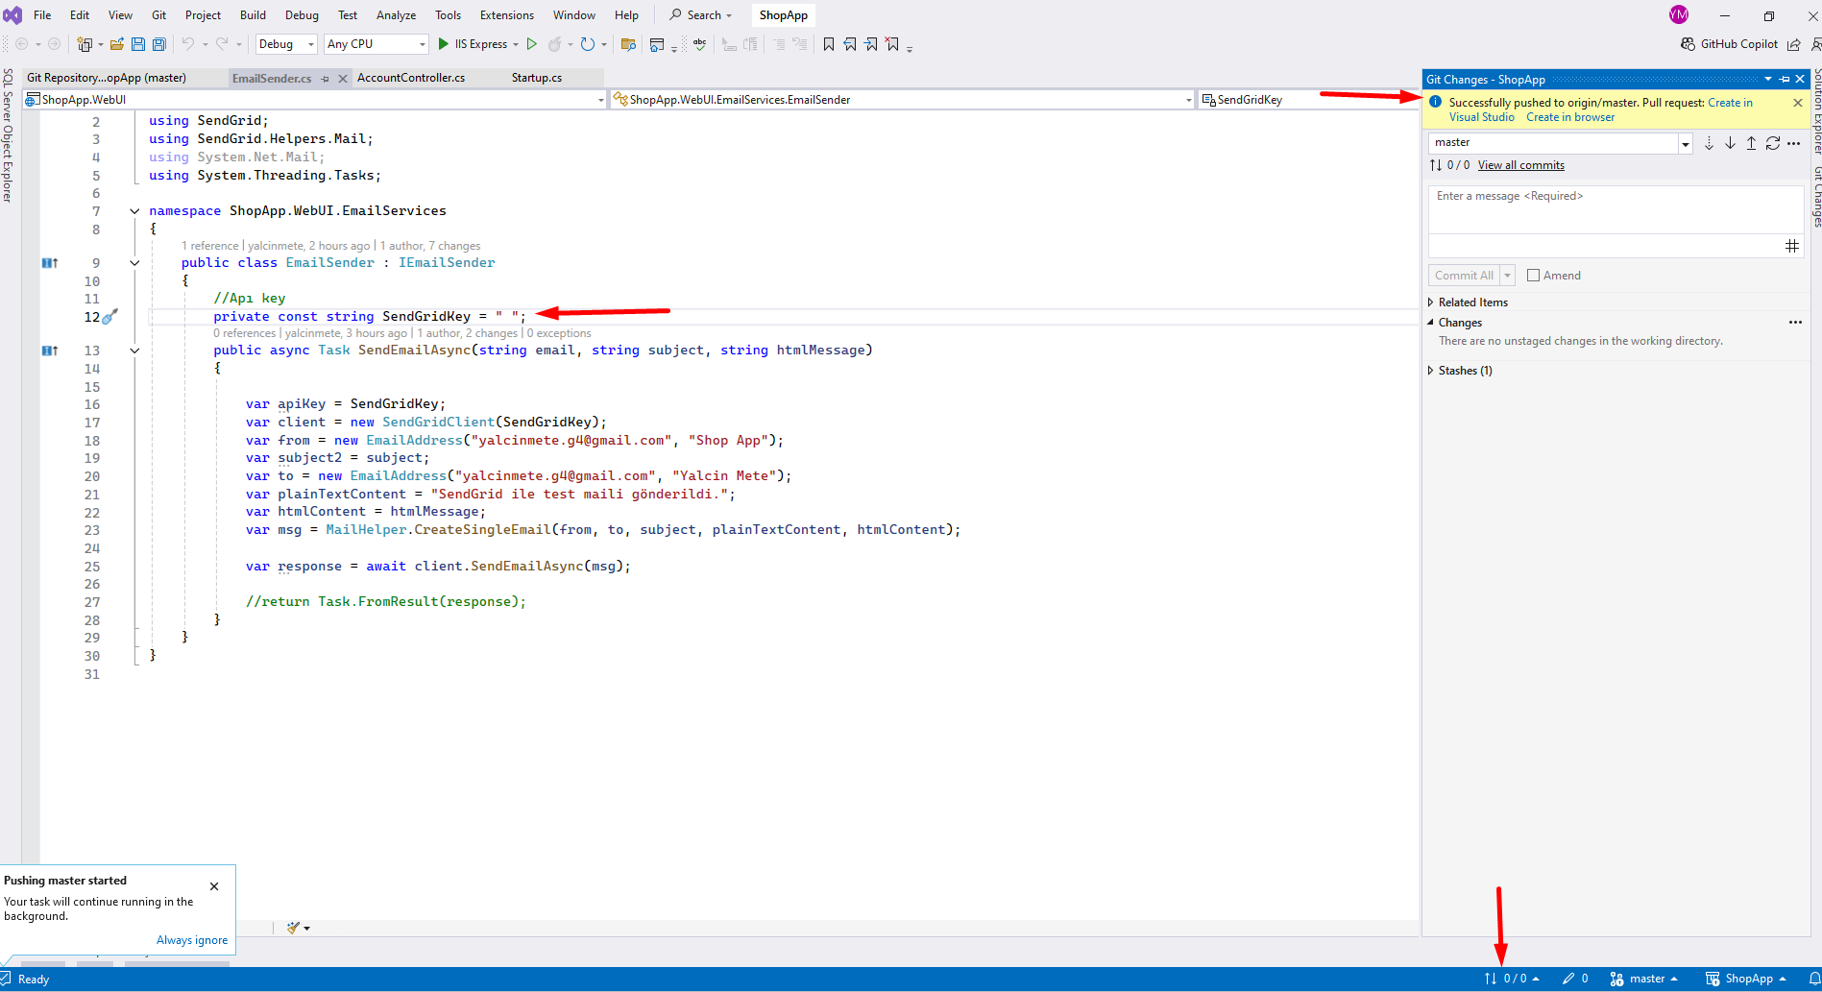Open the master branch menu in status bar
Screen dimensions: 1822x992
pyautogui.click(x=1644, y=979)
